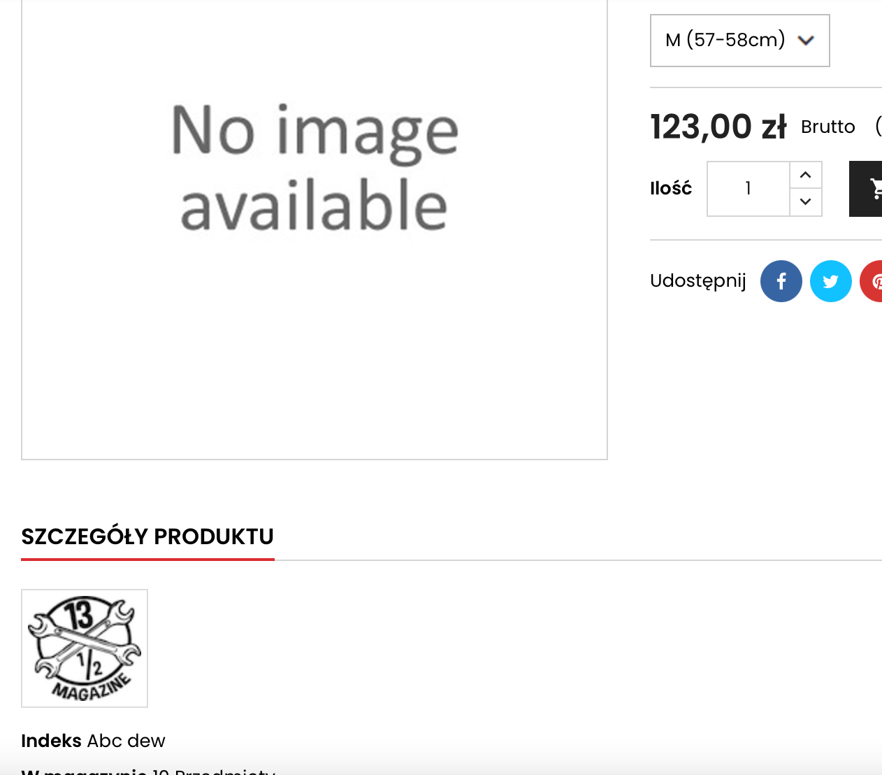Click the Udostępnij share label

pyautogui.click(x=697, y=281)
